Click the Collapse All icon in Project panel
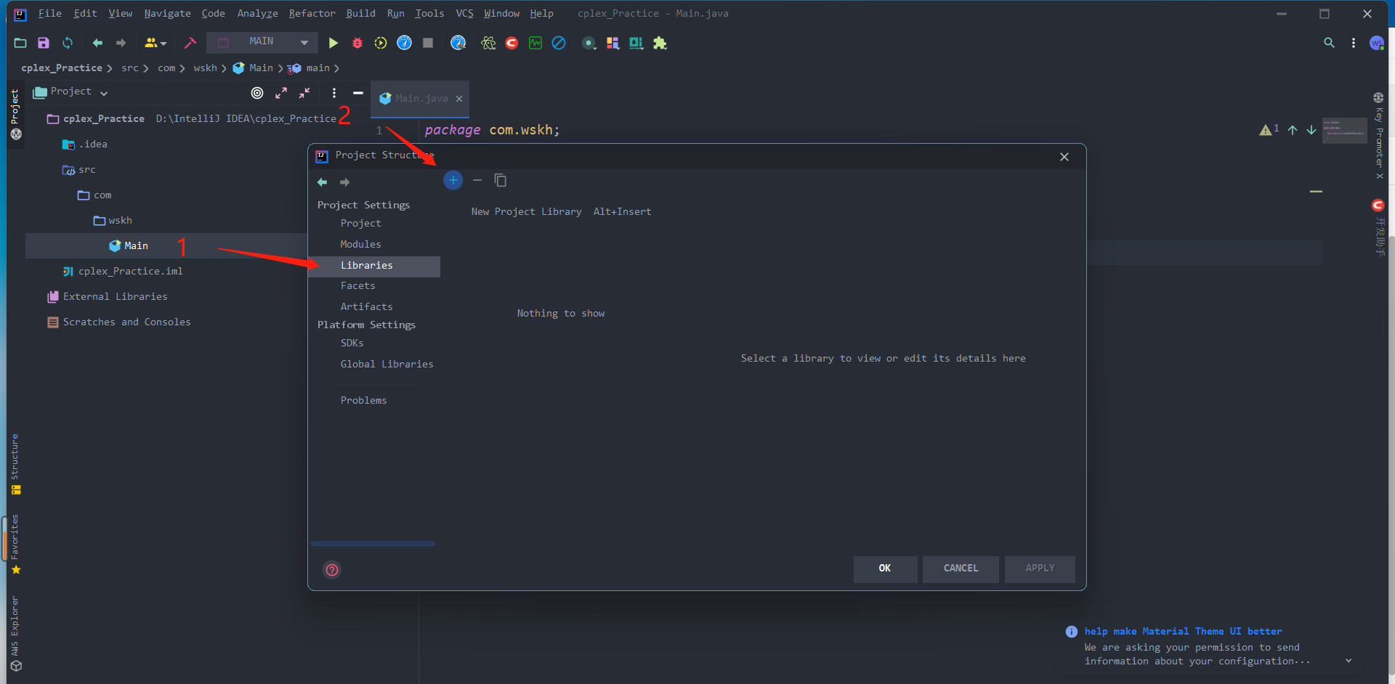 [304, 92]
